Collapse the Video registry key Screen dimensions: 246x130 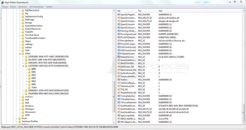[x=20, y=53]
